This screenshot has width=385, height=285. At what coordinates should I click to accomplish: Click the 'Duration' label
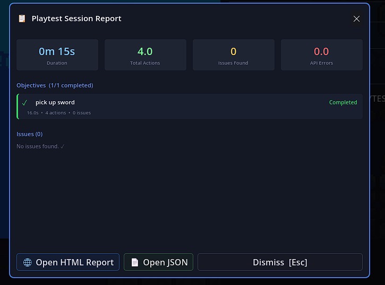click(x=57, y=63)
